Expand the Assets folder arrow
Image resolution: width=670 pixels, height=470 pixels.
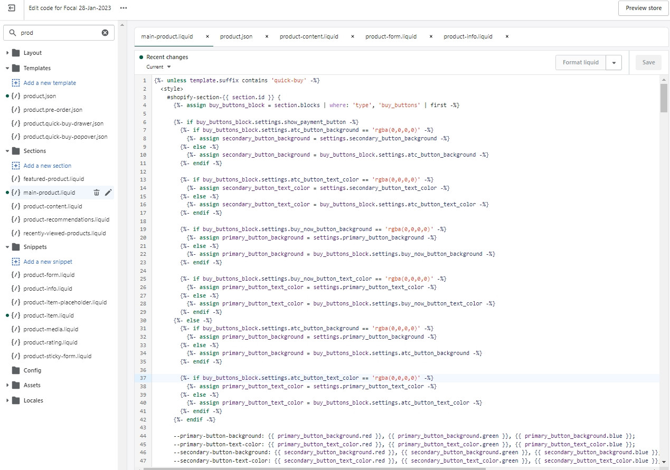[7, 385]
